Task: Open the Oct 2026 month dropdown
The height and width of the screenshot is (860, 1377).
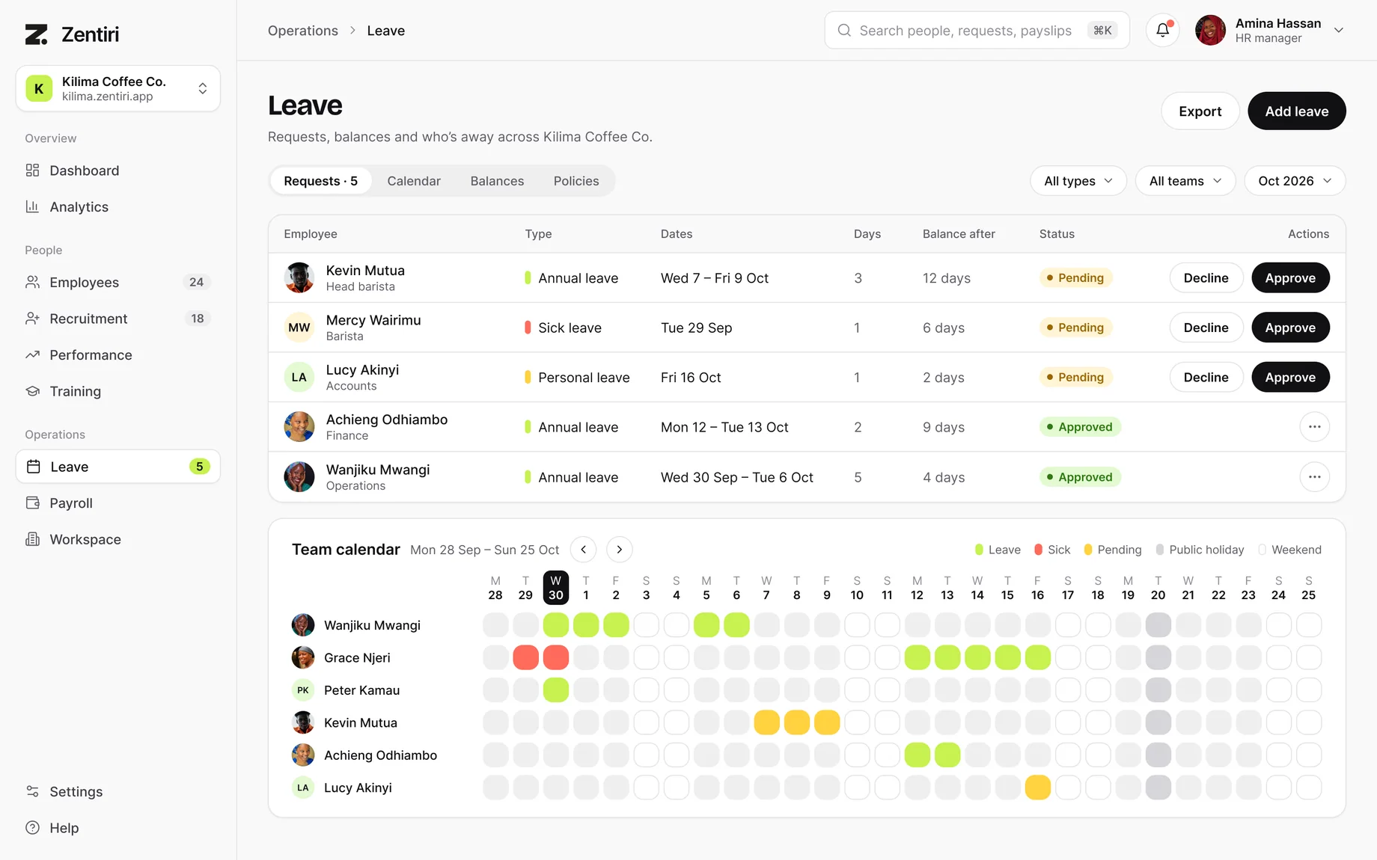Action: point(1295,181)
